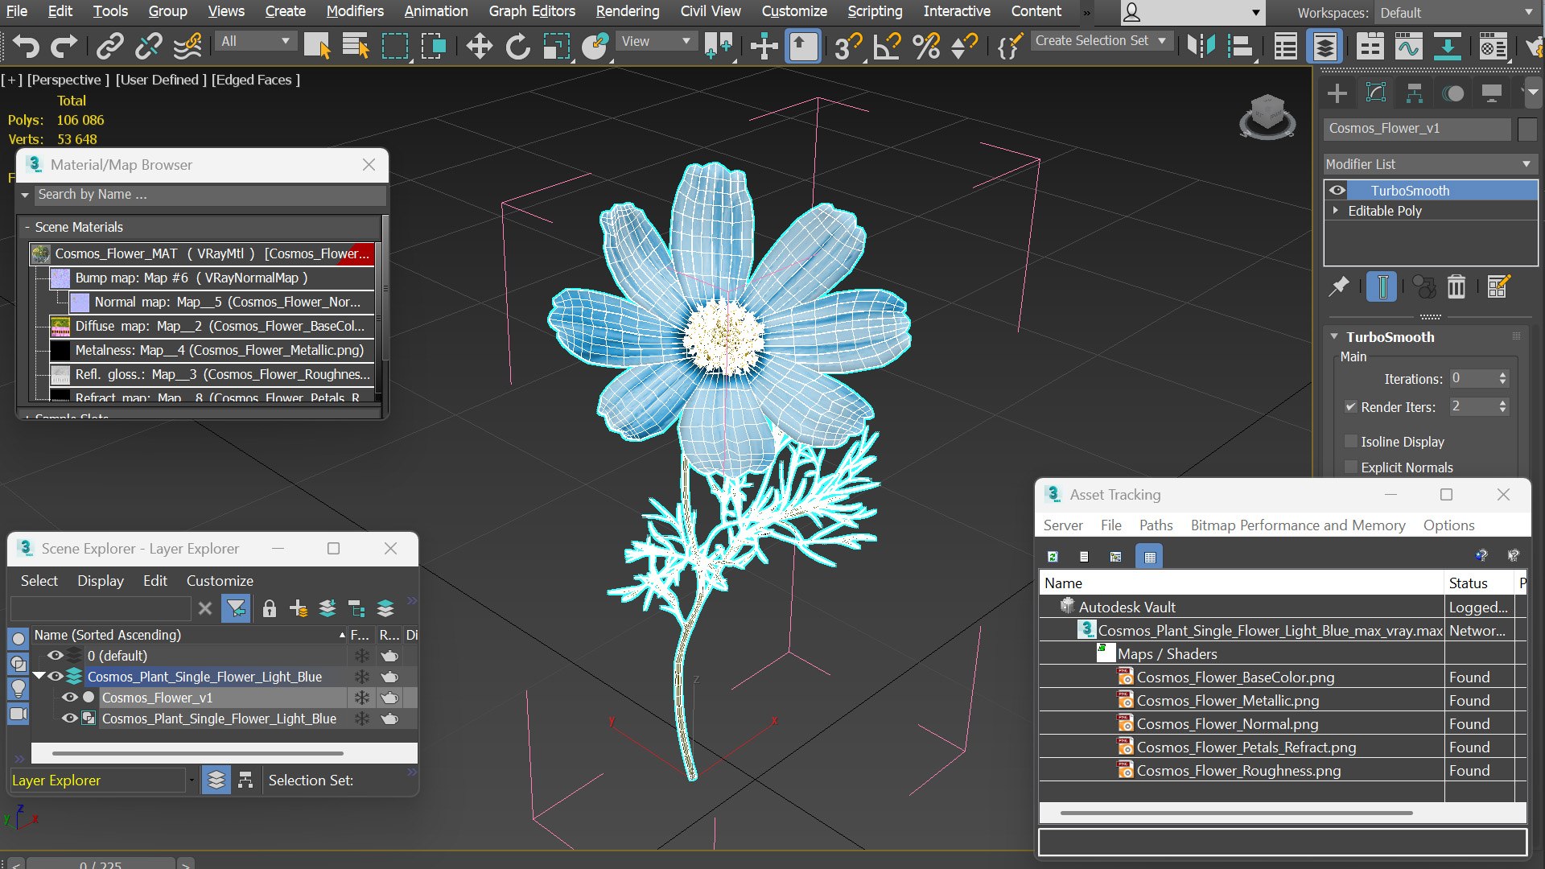
Task: Toggle the Show Modifier End Result button
Action: pyautogui.click(x=1382, y=286)
